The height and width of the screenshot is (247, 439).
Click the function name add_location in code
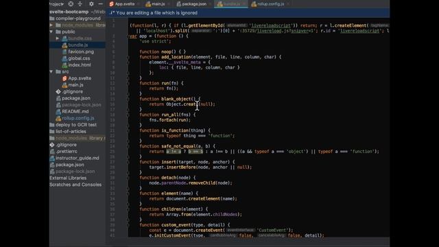click(x=176, y=57)
